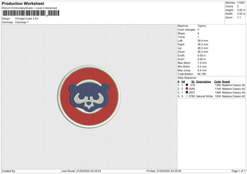Screen dimensions: 247x174
Task: Click the Created By label
Action: 9,171
